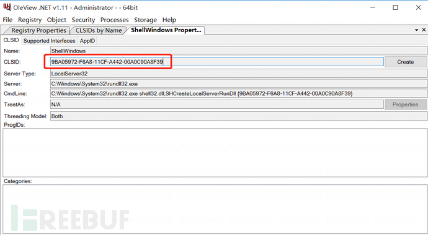428x235 pixels.
Task: Click inside the ProgIDs list box
Action: [x=215, y=153]
